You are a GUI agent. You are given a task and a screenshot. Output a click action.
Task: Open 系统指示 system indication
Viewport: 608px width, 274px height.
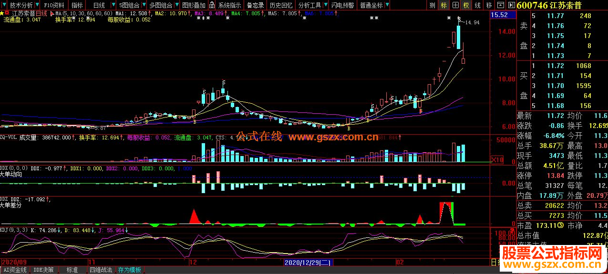[229, 5]
